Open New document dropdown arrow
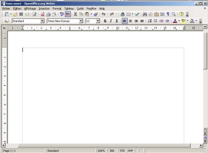 pos(11,14)
